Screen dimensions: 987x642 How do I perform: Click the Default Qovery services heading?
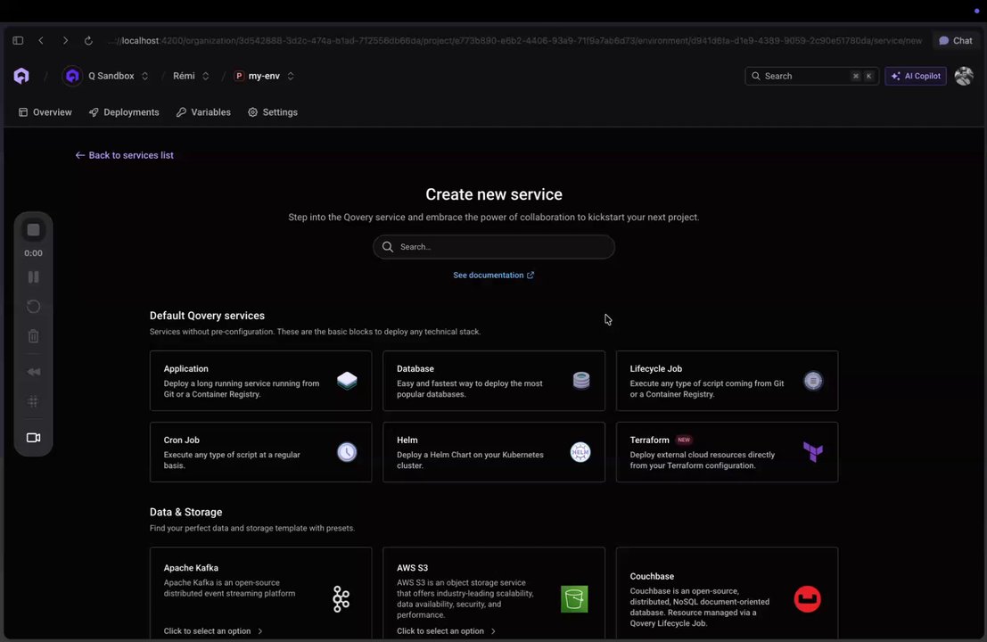point(207,316)
